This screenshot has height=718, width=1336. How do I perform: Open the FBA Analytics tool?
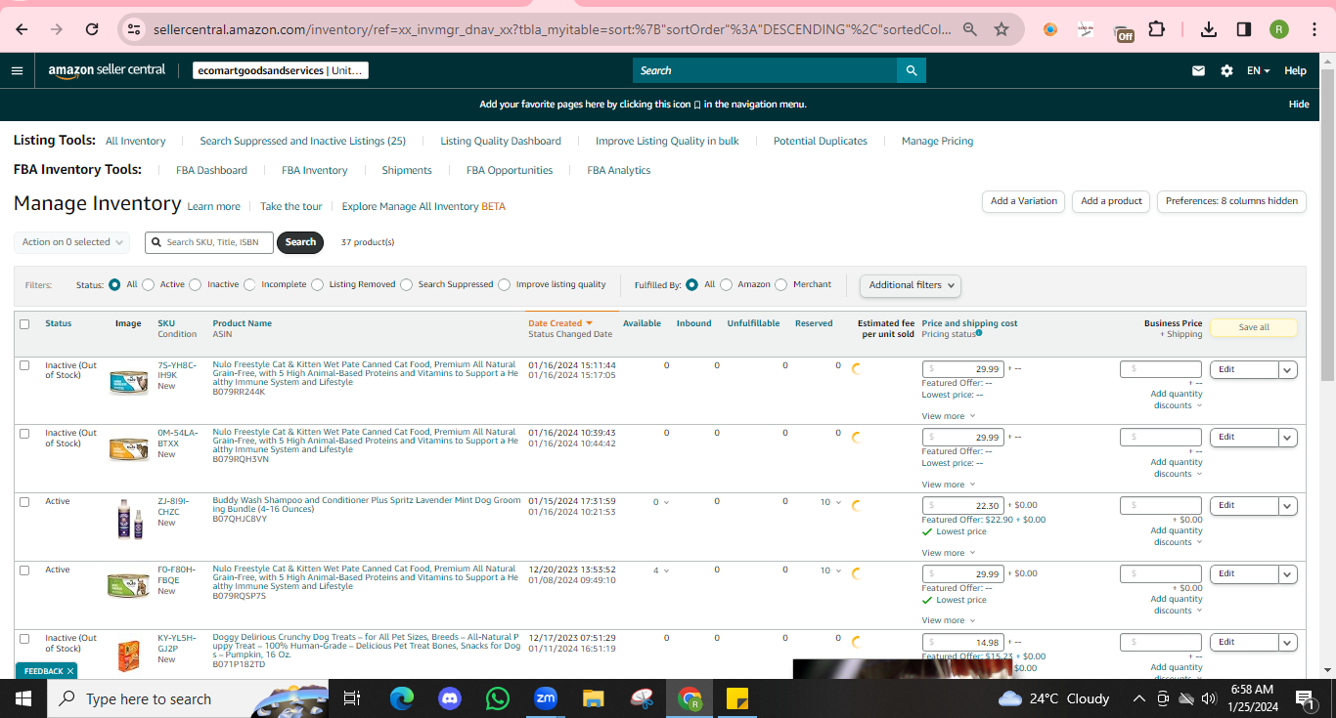tap(619, 170)
